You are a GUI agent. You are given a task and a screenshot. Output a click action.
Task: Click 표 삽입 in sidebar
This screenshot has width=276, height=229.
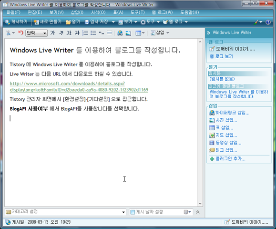point(221,128)
